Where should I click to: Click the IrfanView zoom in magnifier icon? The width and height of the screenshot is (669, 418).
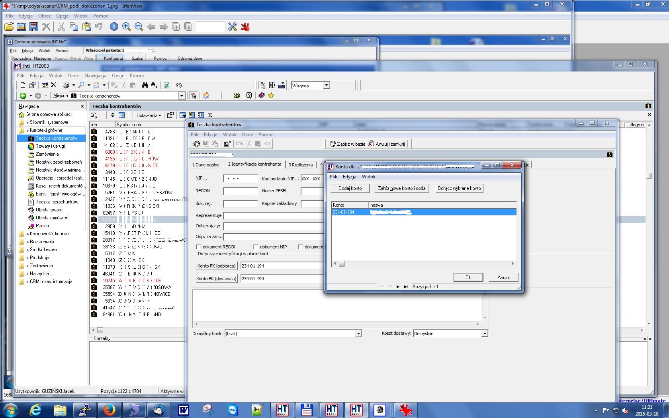coord(126,27)
